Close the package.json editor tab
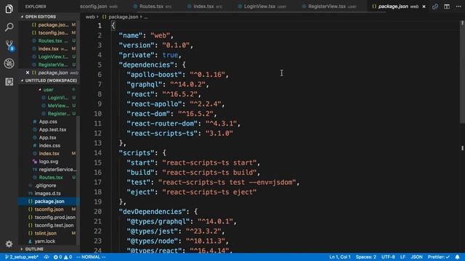 point(424,7)
